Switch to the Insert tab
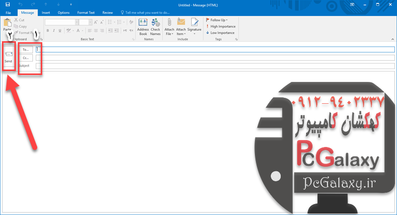 [46, 12]
